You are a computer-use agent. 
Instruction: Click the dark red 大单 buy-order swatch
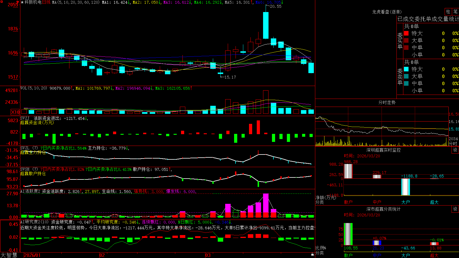point(406,40)
